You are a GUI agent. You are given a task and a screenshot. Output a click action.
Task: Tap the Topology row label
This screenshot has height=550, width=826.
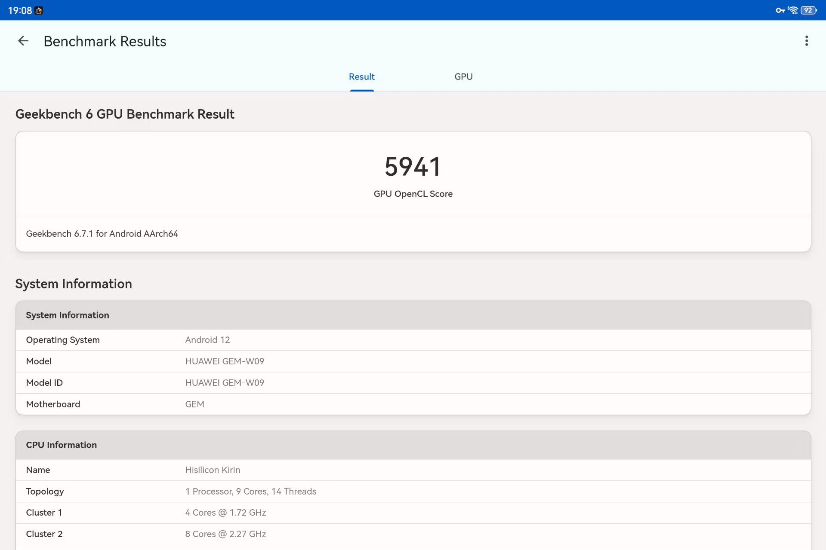(45, 491)
